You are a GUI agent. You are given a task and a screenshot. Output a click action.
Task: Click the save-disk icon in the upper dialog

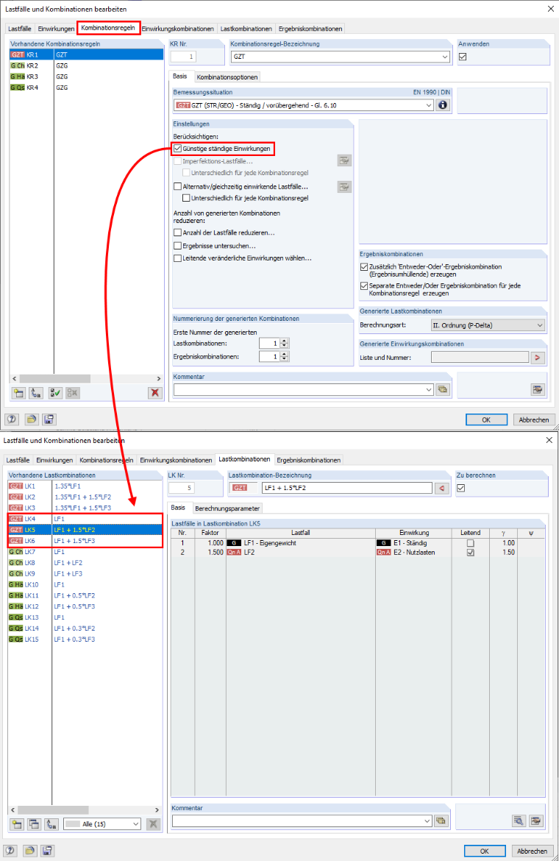[x=49, y=419]
